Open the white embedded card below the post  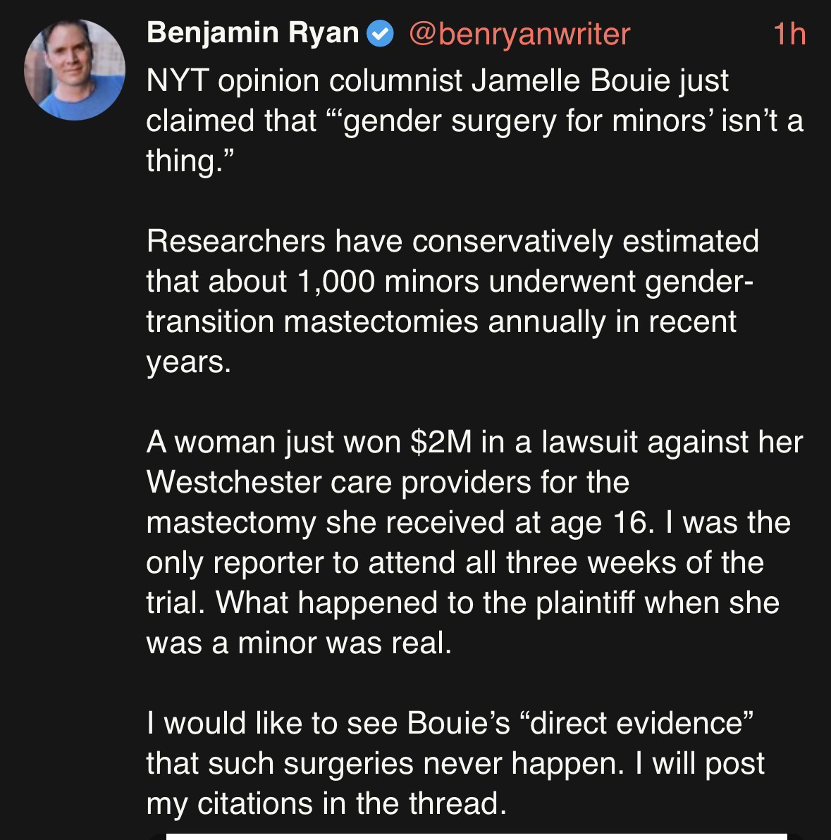pos(476,836)
